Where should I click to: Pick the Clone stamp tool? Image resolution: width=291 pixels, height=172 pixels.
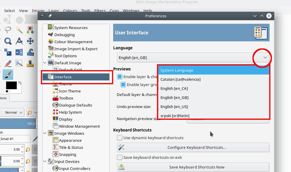[30, 63]
